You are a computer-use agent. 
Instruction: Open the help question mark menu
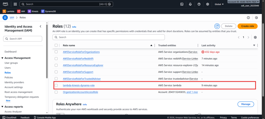click(199, 4)
